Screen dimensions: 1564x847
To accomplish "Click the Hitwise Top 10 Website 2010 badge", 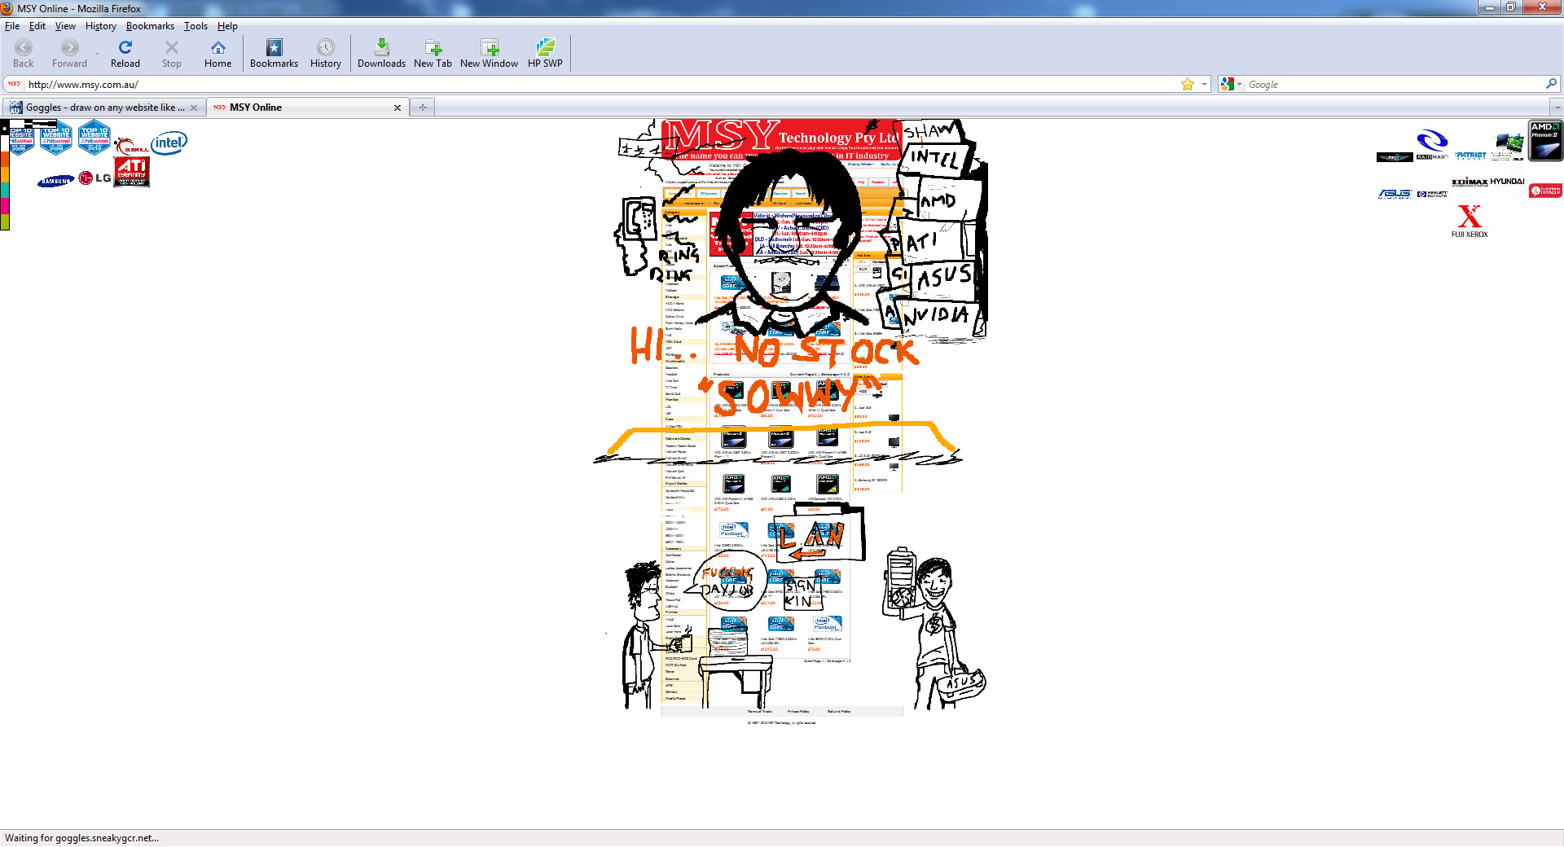I will (94, 138).
